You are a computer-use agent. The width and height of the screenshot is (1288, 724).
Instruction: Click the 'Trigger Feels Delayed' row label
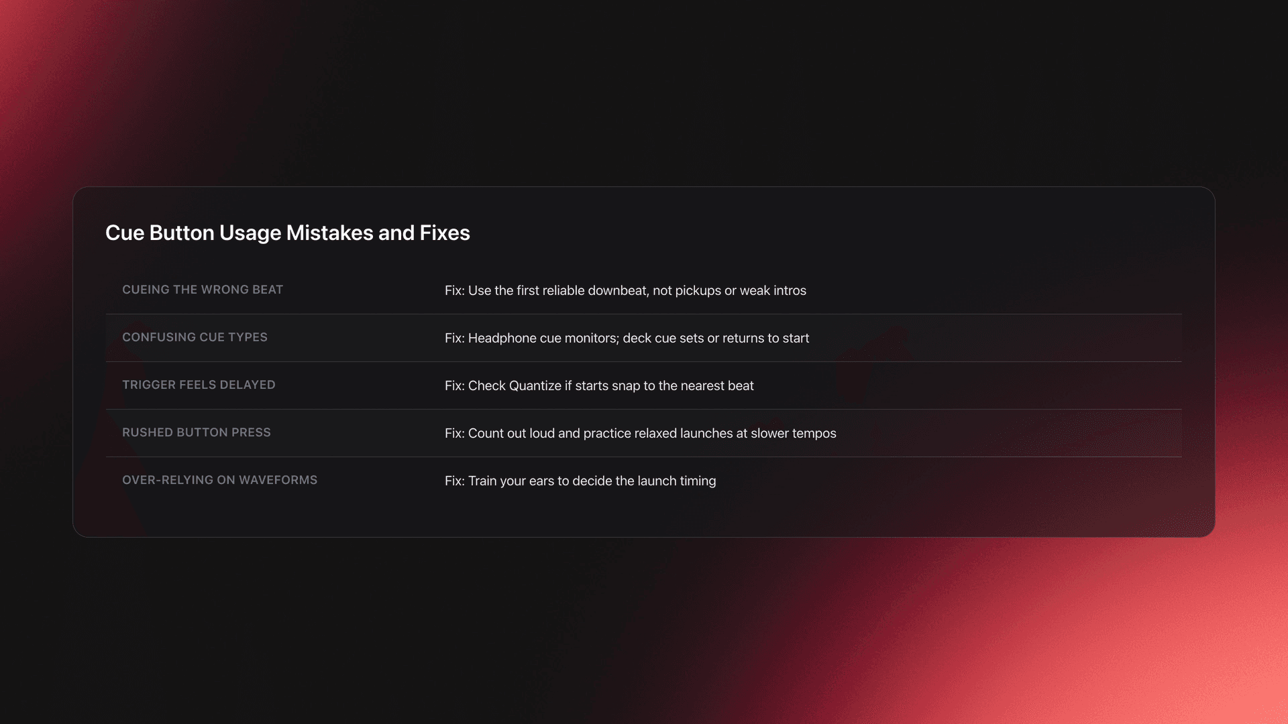pyautogui.click(x=199, y=385)
